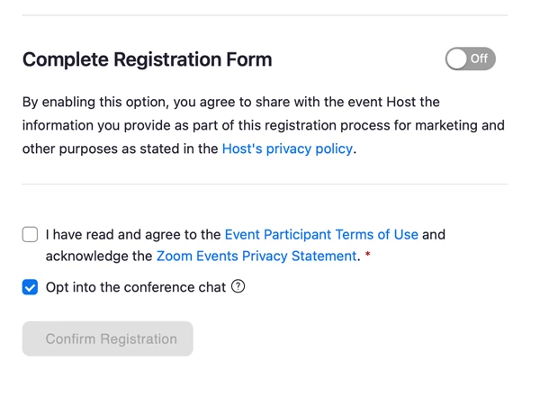Click the red required asterisk

click(367, 257)
